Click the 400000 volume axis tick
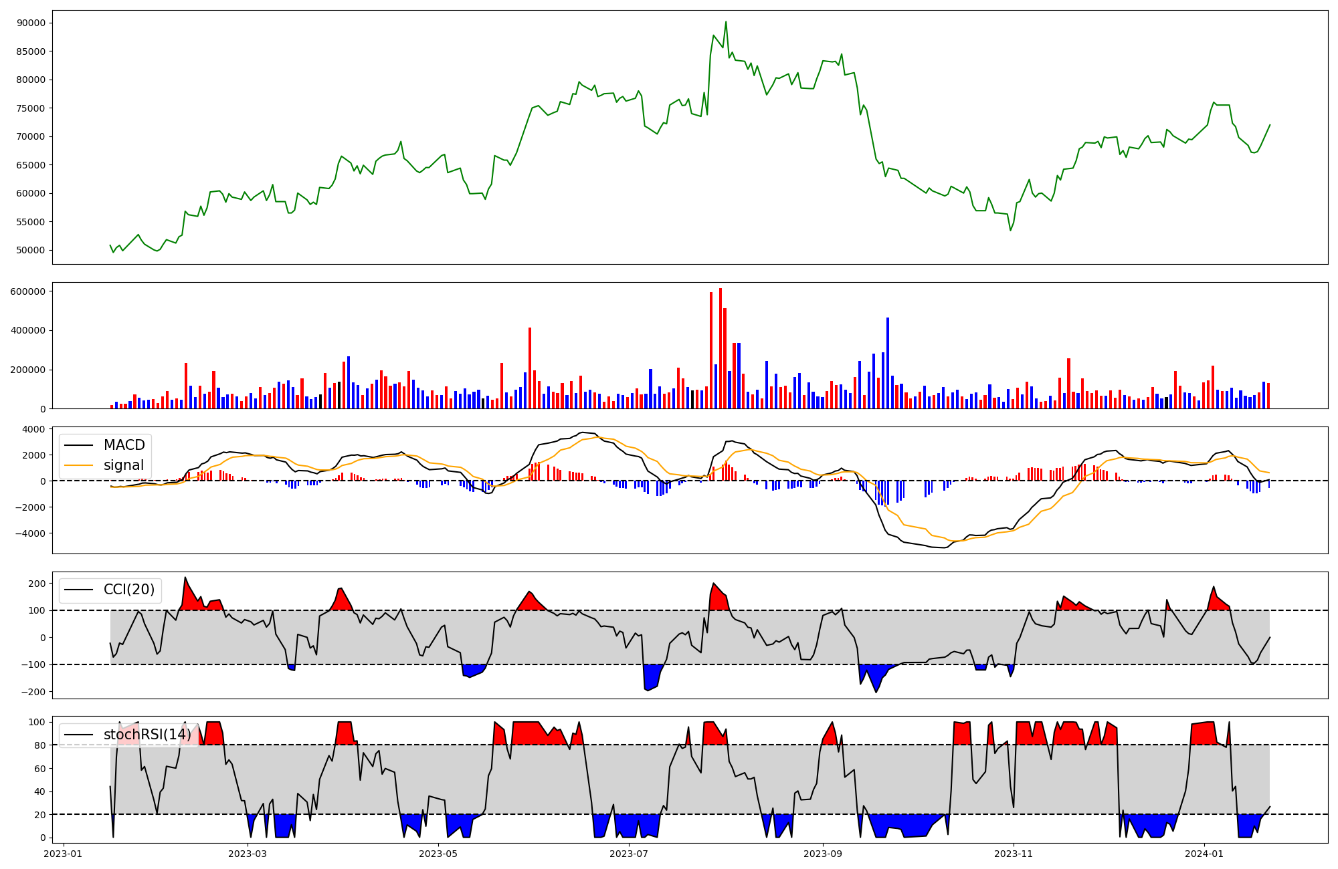This screenshot has height=869, width=1338. pyautogui.click(x=27, y=330)
